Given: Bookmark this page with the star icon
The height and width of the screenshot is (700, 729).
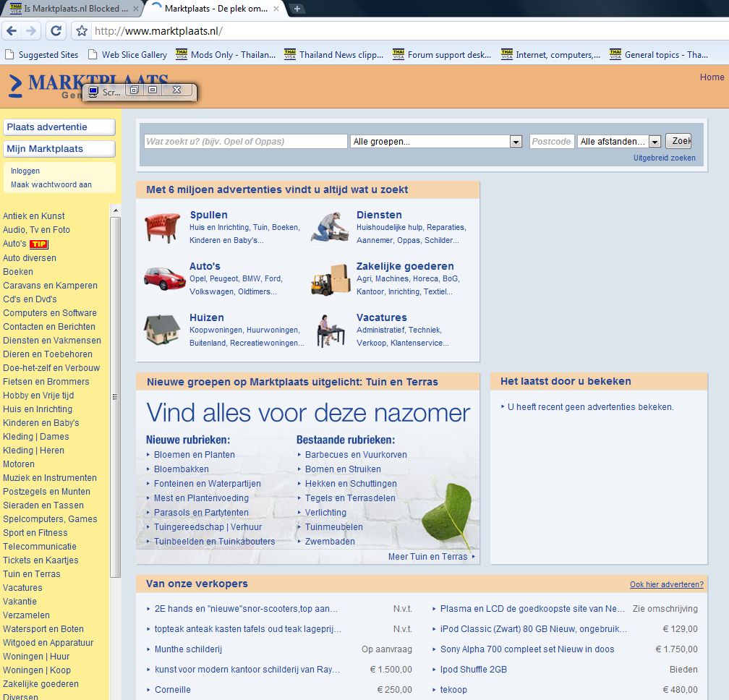Looking at the screenshot, I should click(x=82, y=31).
